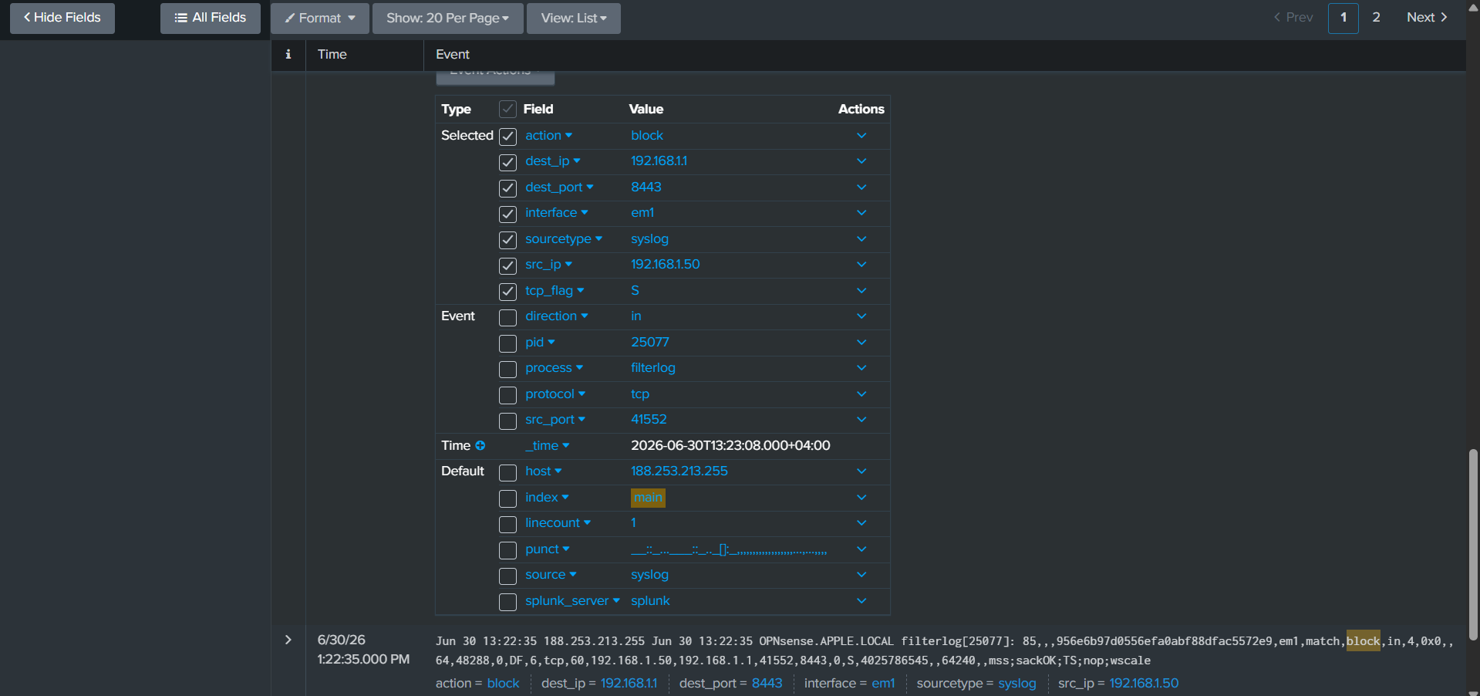Go to results page 2
Viewport: 1480px width, 696px height.
pos(1376,18)
